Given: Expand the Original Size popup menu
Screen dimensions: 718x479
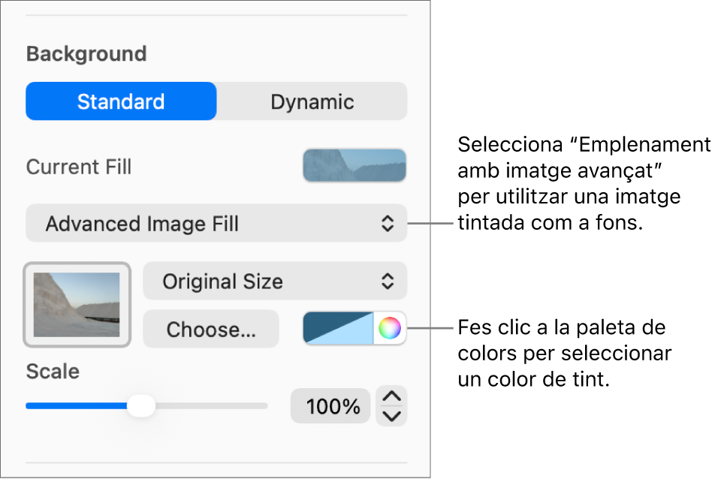Looking at the screenshot, I should tap(275, 282).
